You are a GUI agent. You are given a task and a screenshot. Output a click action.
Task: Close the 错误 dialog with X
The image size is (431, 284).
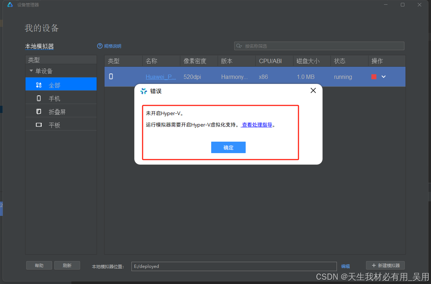(313, 91)
